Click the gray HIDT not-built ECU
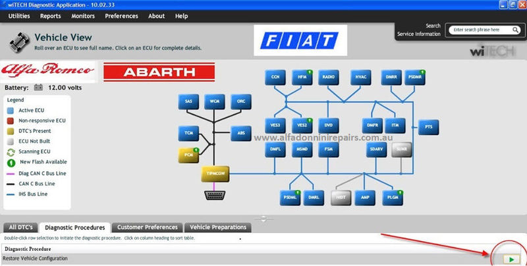 341,198
